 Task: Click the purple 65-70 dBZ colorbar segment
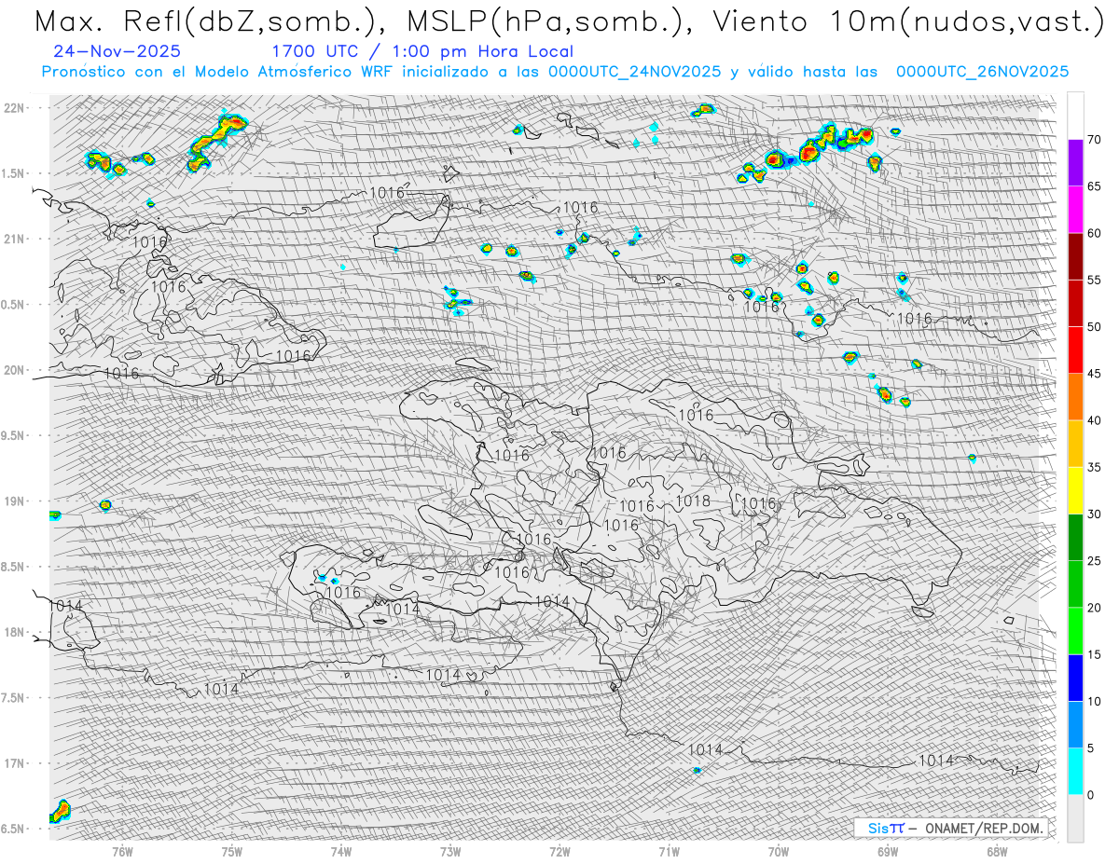[1075, 163]
